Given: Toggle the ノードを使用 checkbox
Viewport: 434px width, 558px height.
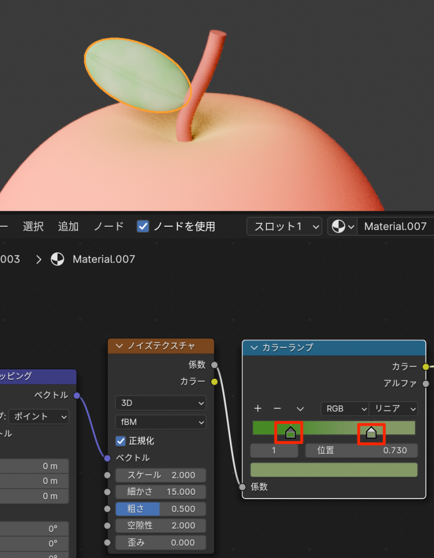Looking at the screenshot, I should point(143,226).
